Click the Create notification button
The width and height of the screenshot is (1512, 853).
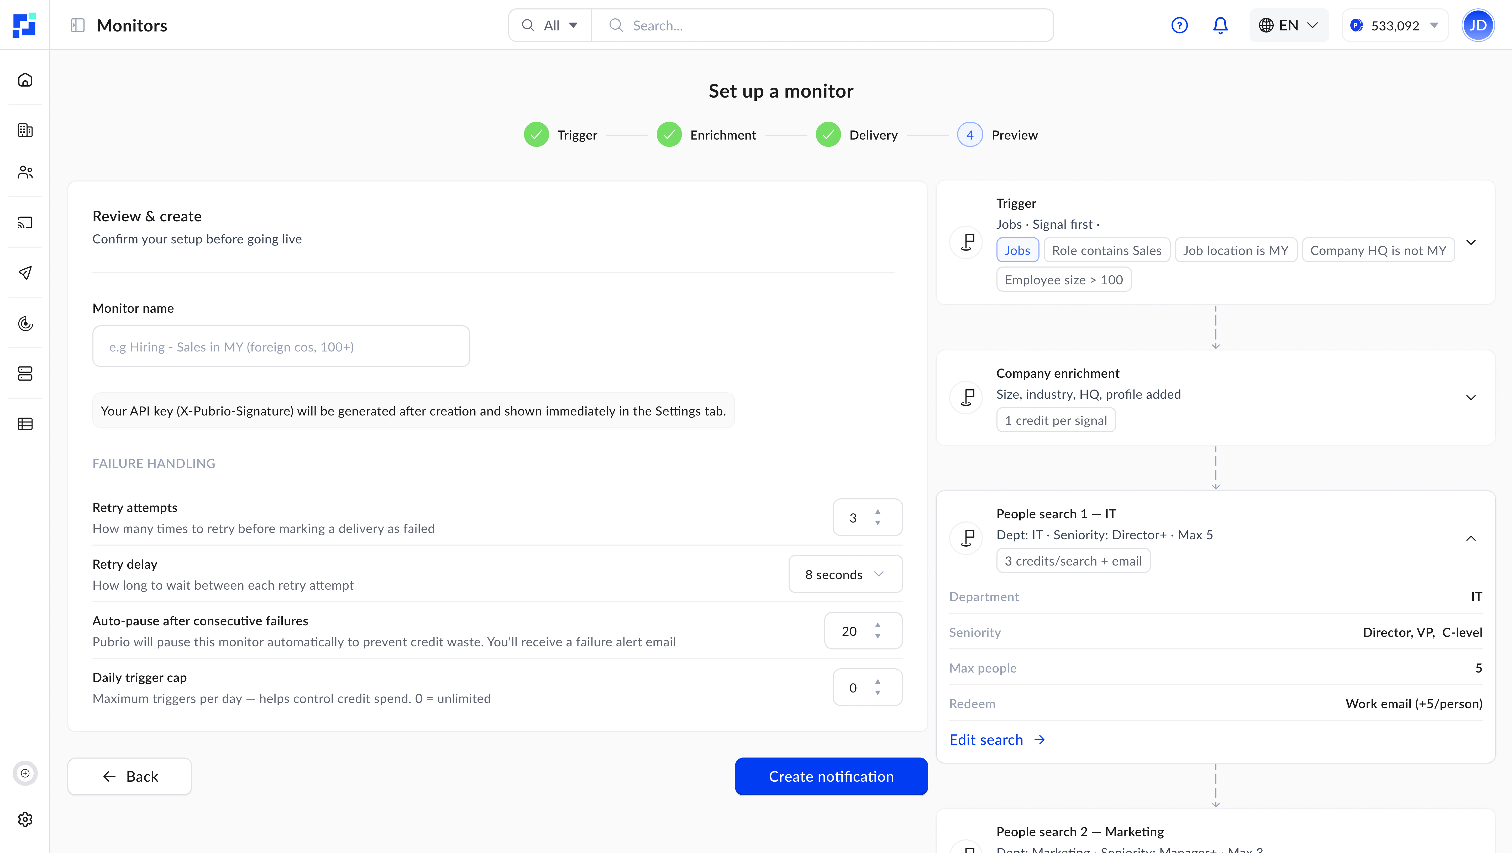(831, 776)
